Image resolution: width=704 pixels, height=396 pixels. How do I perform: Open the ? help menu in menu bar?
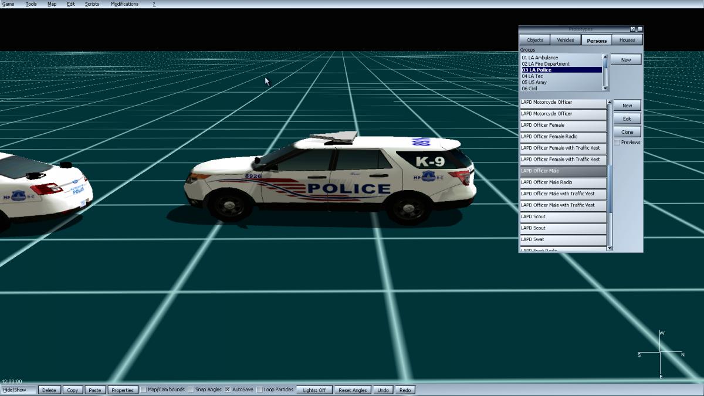coord(154,4)
